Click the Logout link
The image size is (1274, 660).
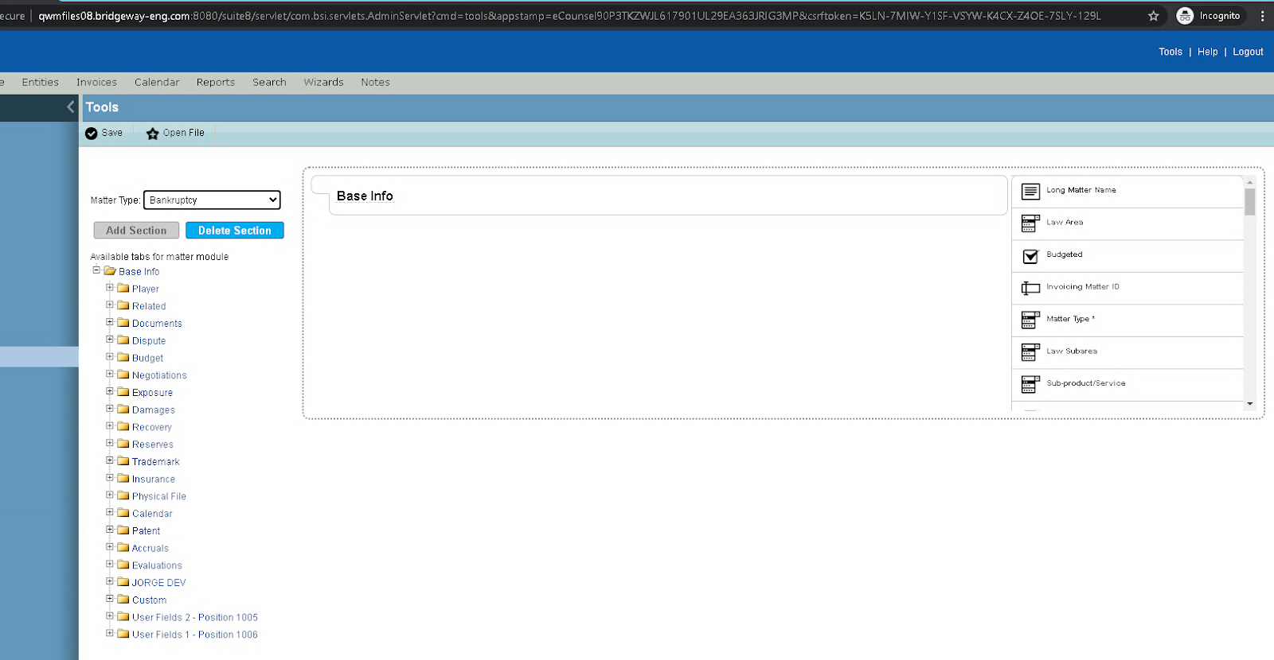tap(1248, 52)
